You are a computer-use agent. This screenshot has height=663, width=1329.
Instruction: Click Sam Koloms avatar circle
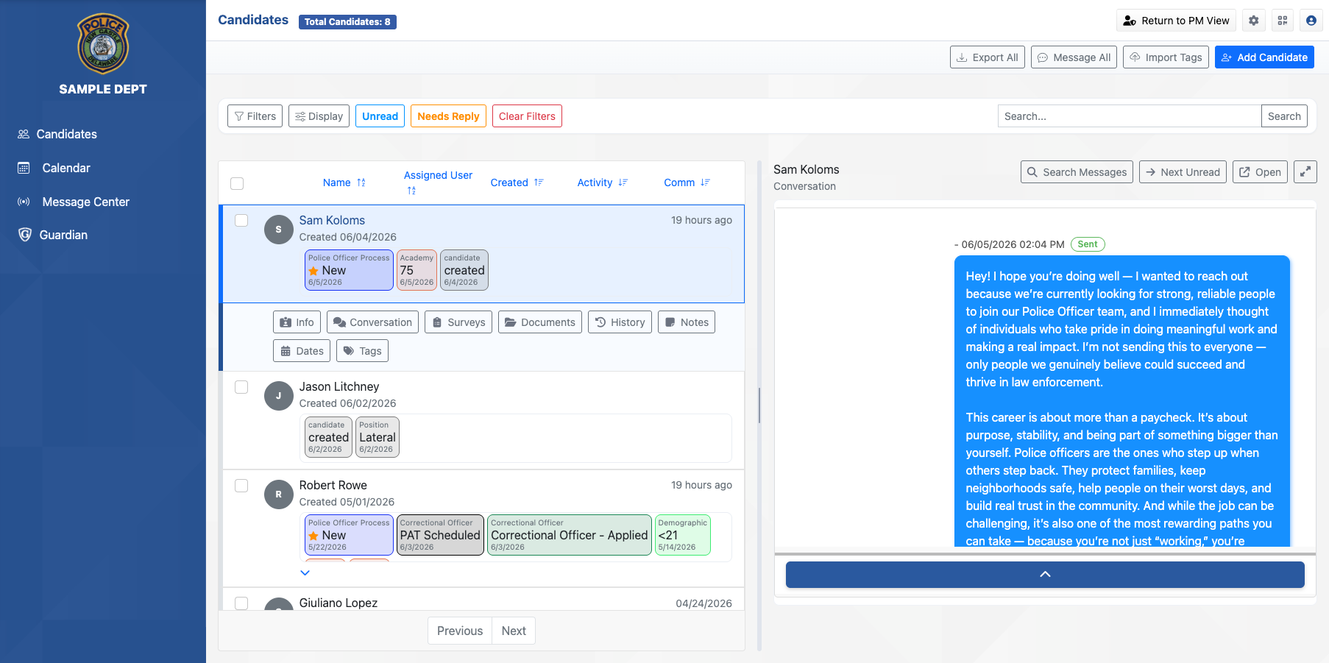click(278, 230)
